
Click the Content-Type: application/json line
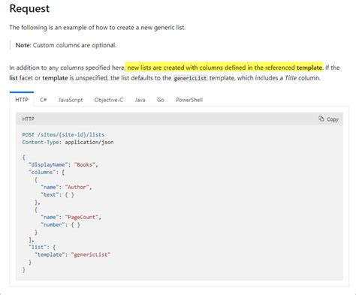coord(68,142)
